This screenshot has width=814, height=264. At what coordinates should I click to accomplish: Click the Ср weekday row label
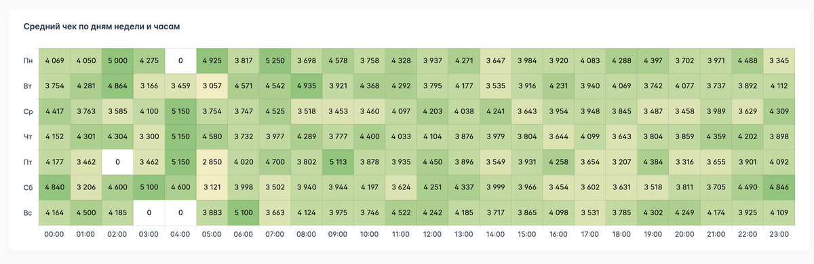coord(27,111)
